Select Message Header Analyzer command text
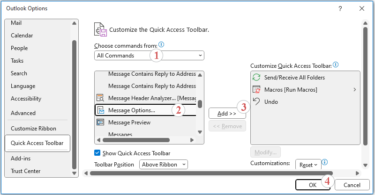Screen dimensions: 375x195 pos(152,98)
